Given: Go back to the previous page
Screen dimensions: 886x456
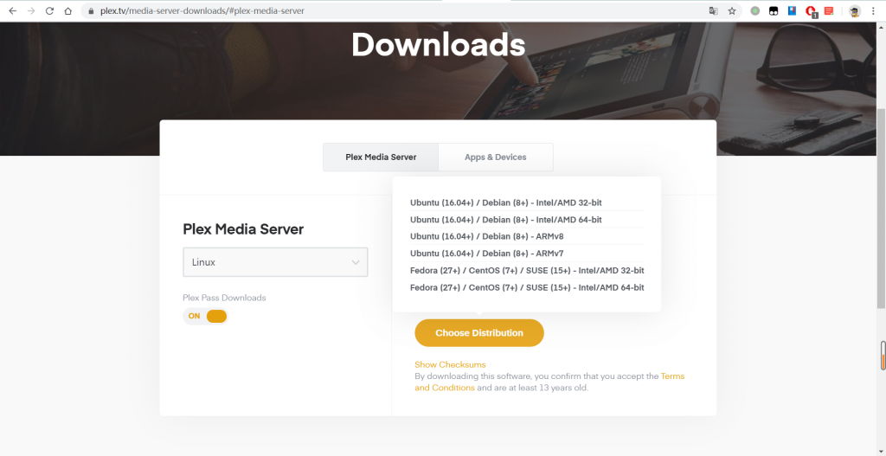Looking at the screenshot, I should [x=12, y=10].
